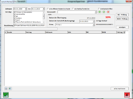Click the anzeigen button
133x99 pixels.
point(122,27)
